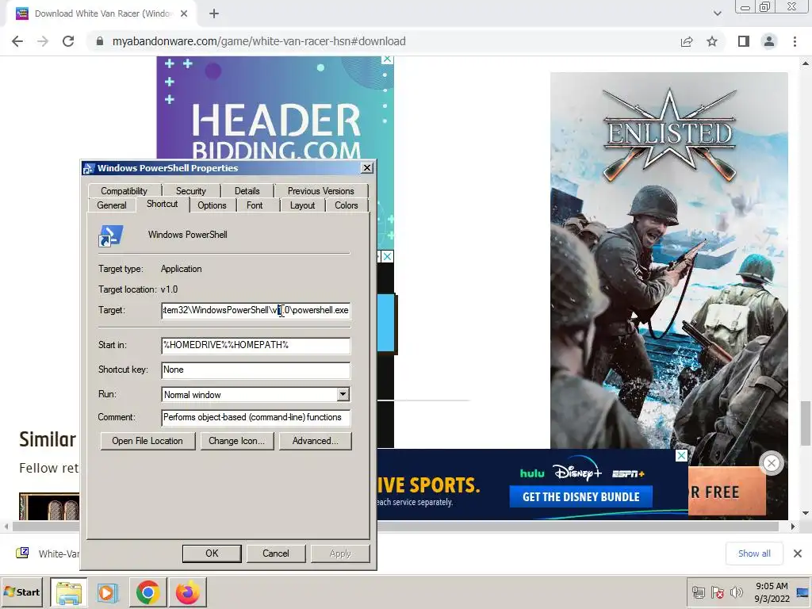
Task: Dismiss the Disney bundle ad X
Action: (681, 455)
